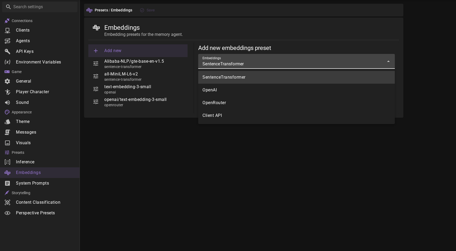456x251 pixels.
Task: Click the plus icon beside Add new
Action: 96,51
